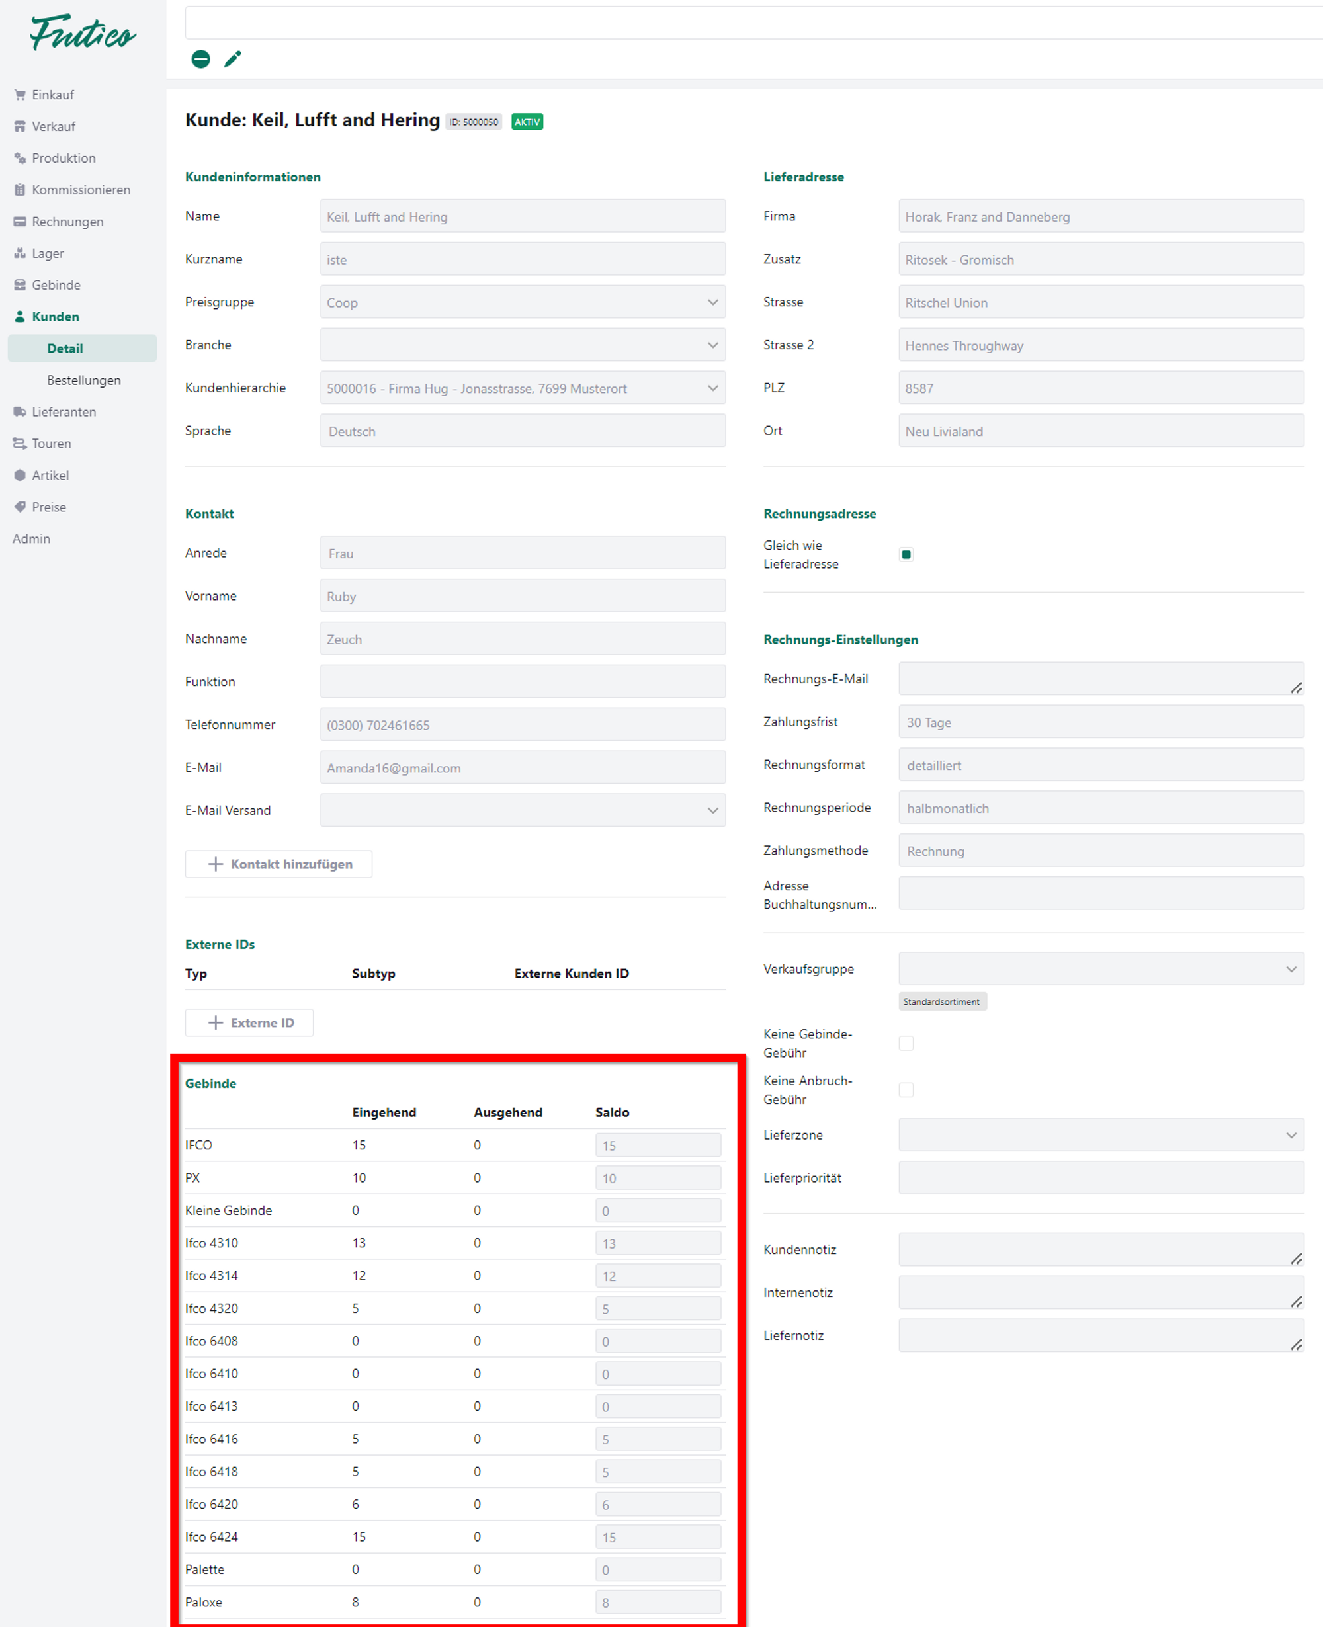Click the IFCO Saldo input field

658,1145
